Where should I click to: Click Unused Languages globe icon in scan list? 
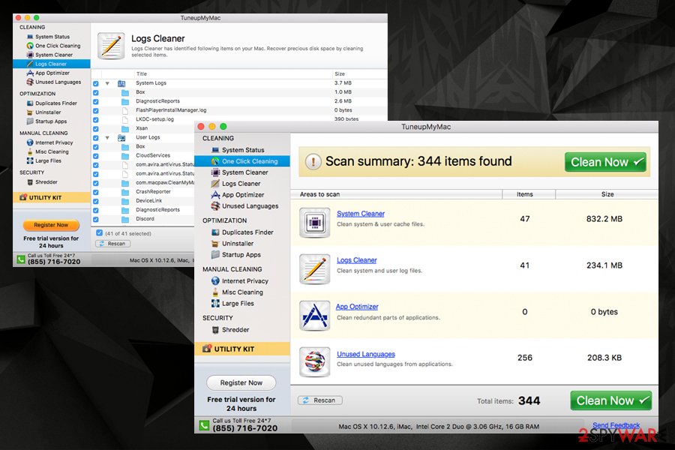coord(315,361)
